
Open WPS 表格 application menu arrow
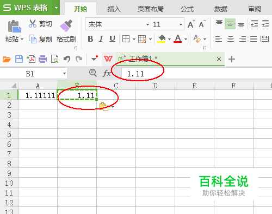[x=56, y=8]
